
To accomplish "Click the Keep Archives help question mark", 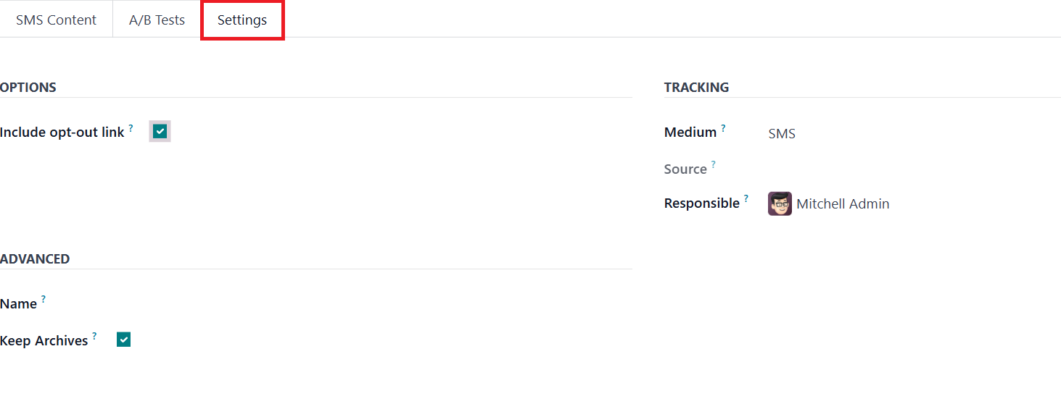I will point(95,336).
